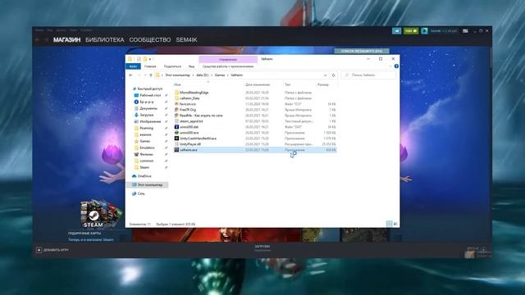Screen dimensions: 525x295
Task: Click the Explorer help question mark icon
Action: click(x=396, y=66)
